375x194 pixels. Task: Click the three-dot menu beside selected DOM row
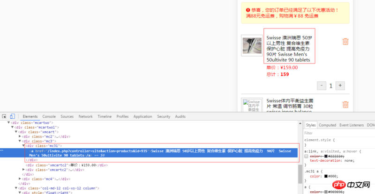(2, 151)
